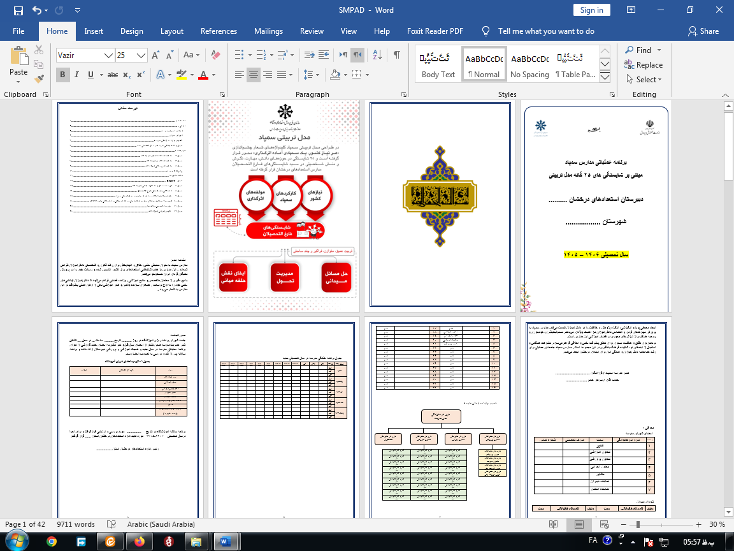
Task: Click the Strikethrough abc icon
Action: tap(113, 75)
